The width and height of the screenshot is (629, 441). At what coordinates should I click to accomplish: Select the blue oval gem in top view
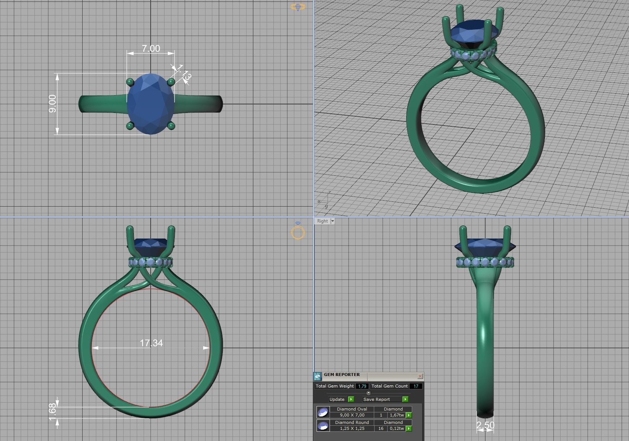click(x=151, y=104)
